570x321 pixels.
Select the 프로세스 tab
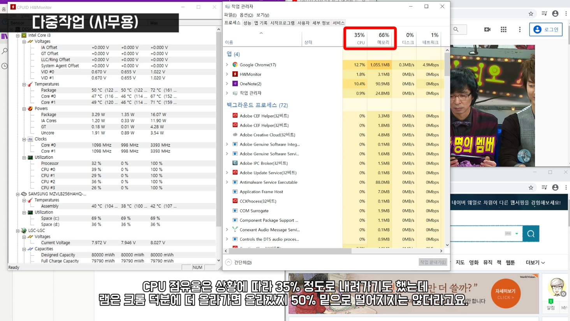pos(232,23)
